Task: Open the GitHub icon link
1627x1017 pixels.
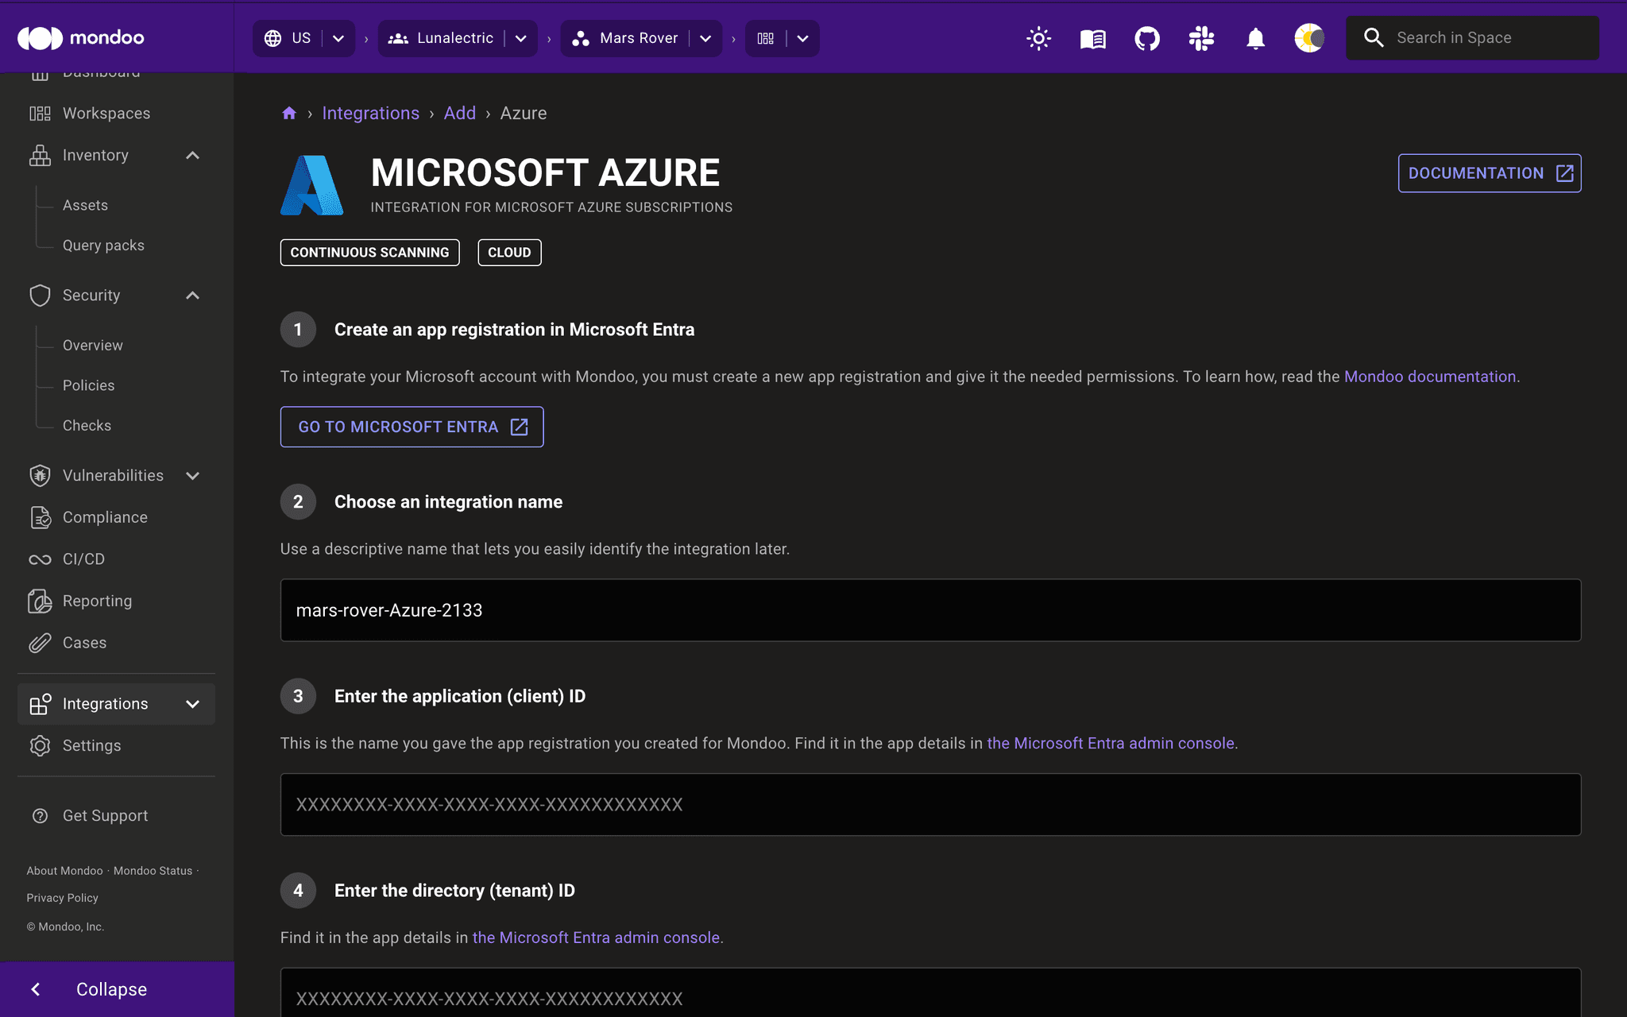Action: click(x=1146, y=38)
